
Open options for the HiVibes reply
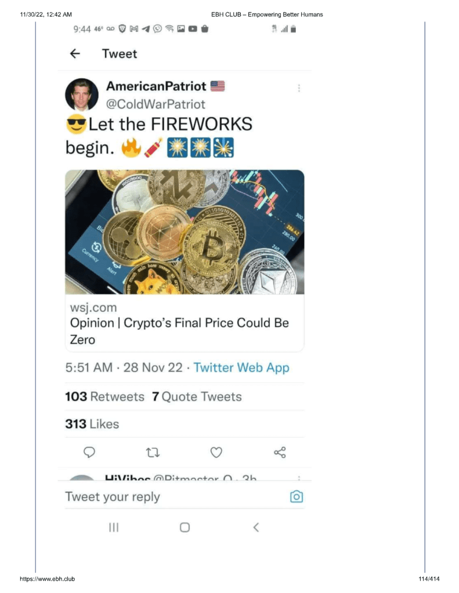(299, 478)
